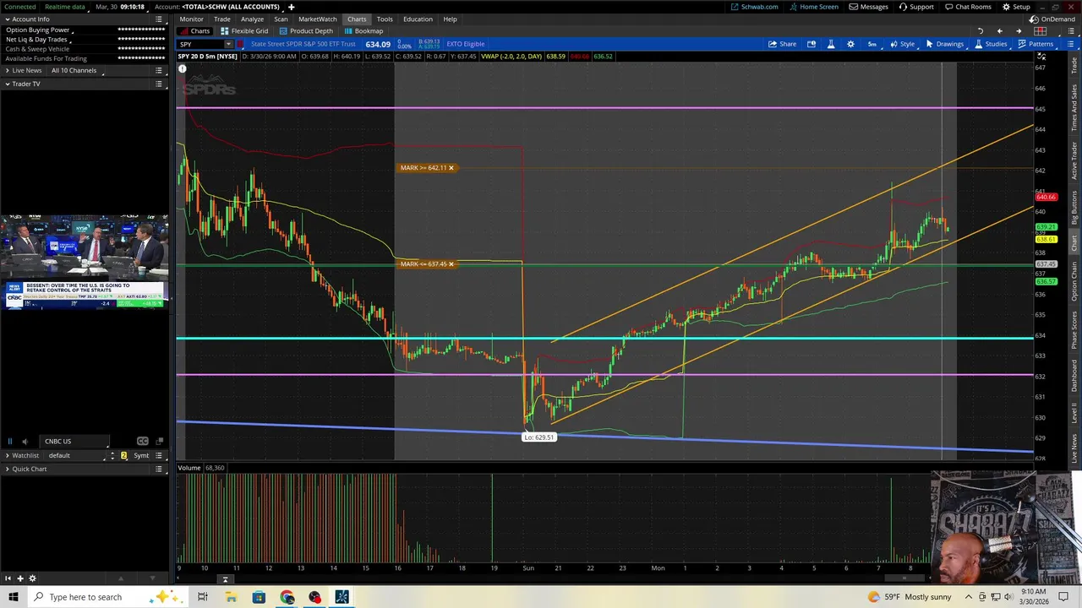This screenshot has width=1082, height=608.
Task: Open Google Chrome from taskbar
Action: [287, 597]
